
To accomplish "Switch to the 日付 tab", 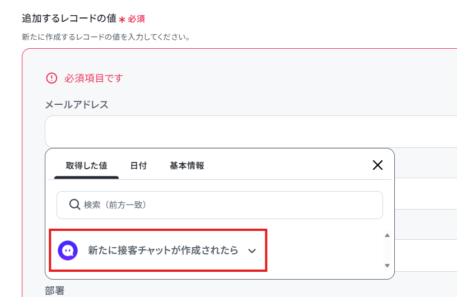I will coord(138,166).
